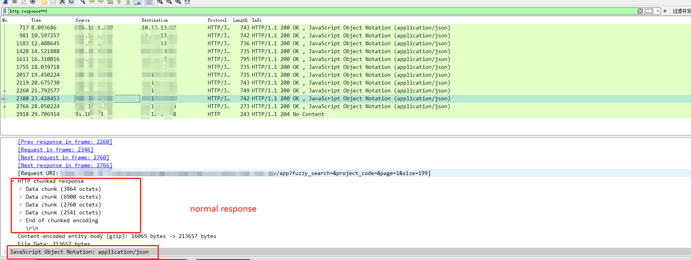The width and height of the screenshot is (691, 260).
Task: Select packet 1611 with length 795
Action: pos(346,59)
